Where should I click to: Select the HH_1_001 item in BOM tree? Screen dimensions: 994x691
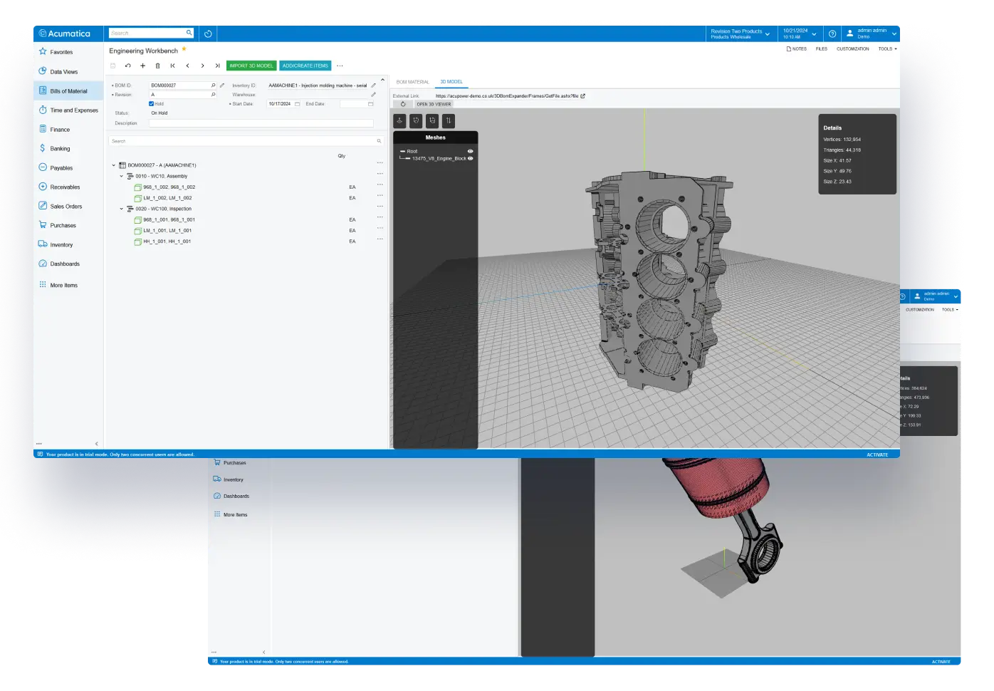pyautogui.click(x=167, y=241)
